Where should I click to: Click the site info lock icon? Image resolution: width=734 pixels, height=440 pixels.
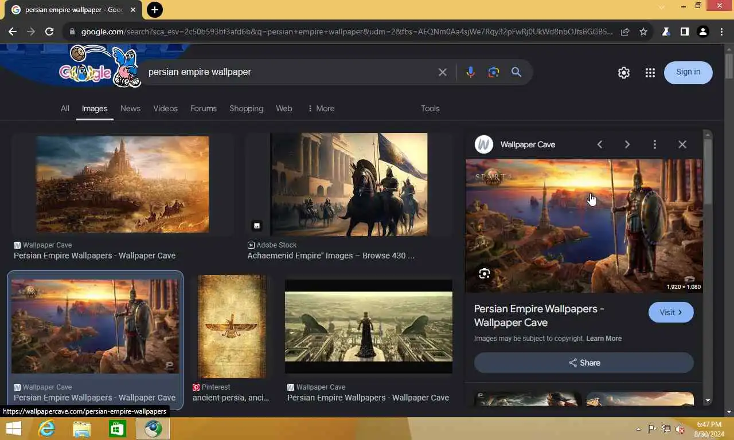[72, 32]
